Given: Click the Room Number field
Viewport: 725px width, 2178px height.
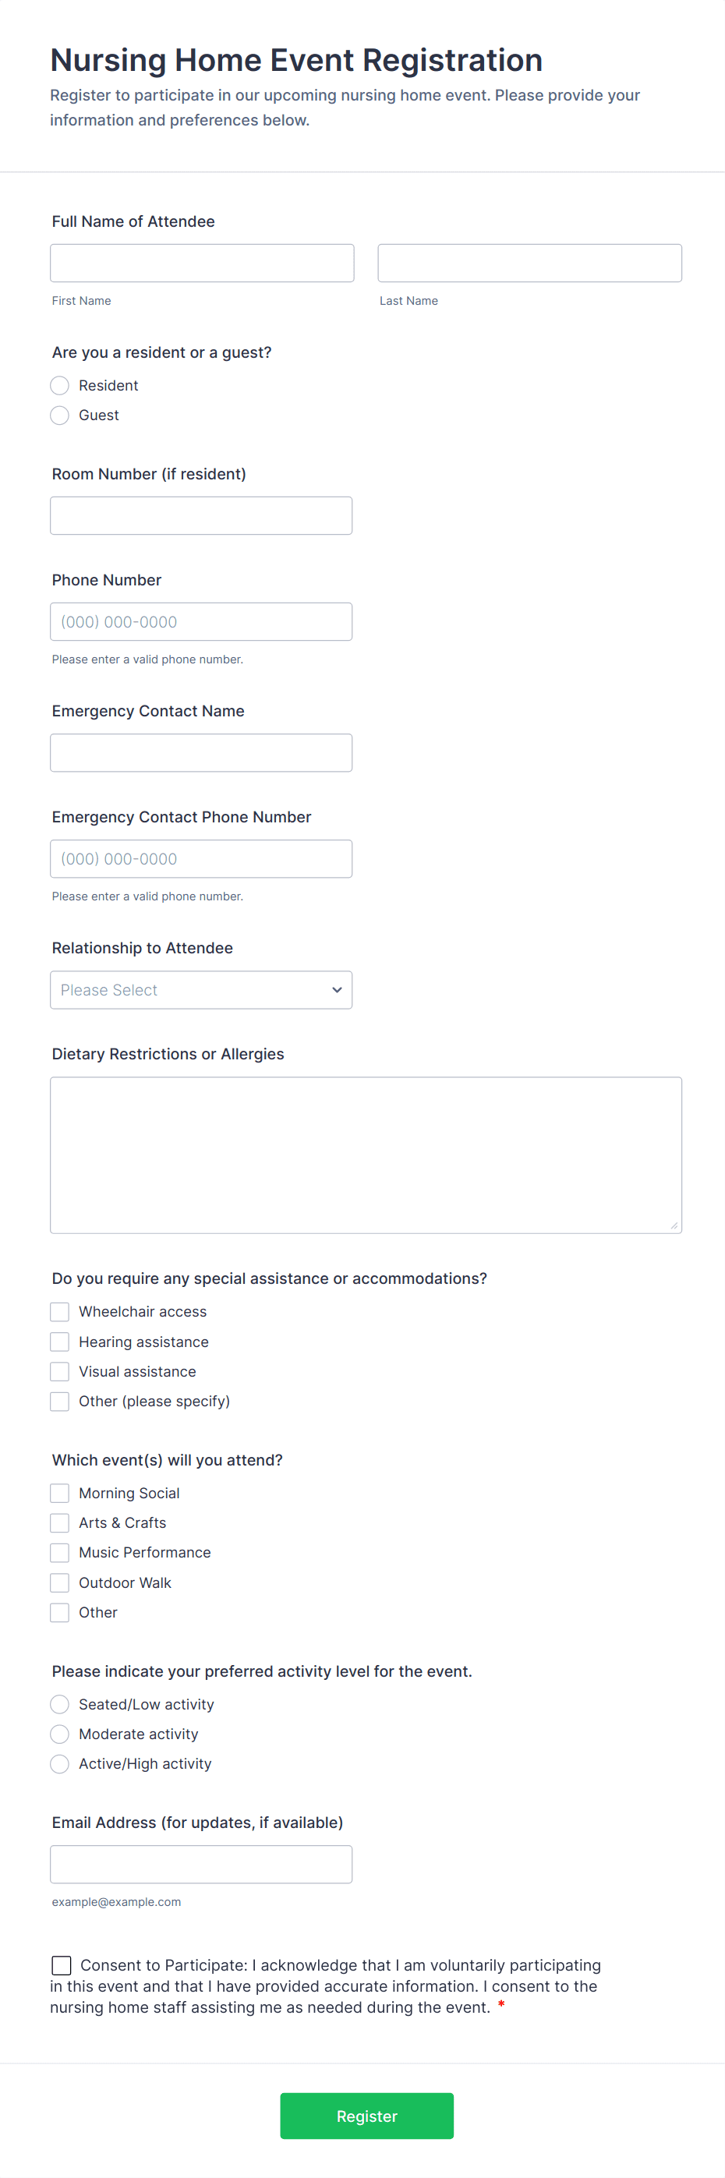Looking at the screenshot, I should click(200, 515).
